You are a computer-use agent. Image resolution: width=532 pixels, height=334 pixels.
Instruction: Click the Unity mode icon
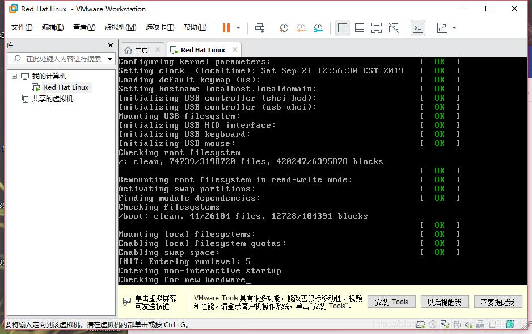tap(394, 28)
